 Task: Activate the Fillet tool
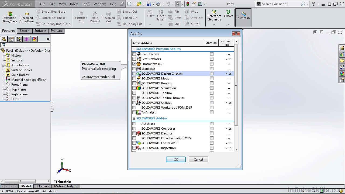click(150, 14)
